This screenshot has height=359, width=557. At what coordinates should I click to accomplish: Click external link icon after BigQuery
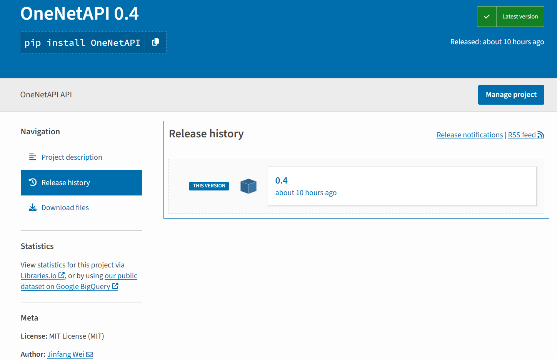[115, 286]
